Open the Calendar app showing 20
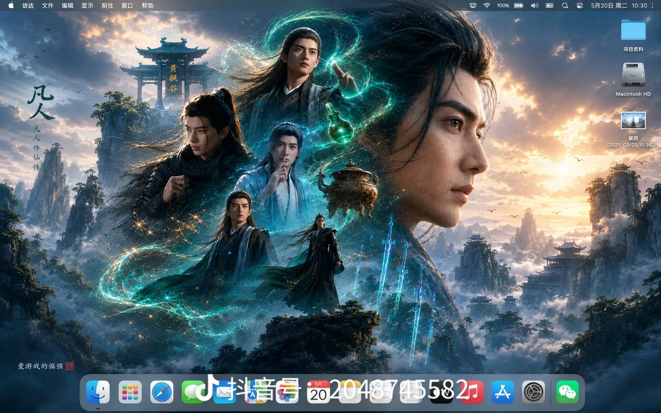 click(x=318, y=392)
